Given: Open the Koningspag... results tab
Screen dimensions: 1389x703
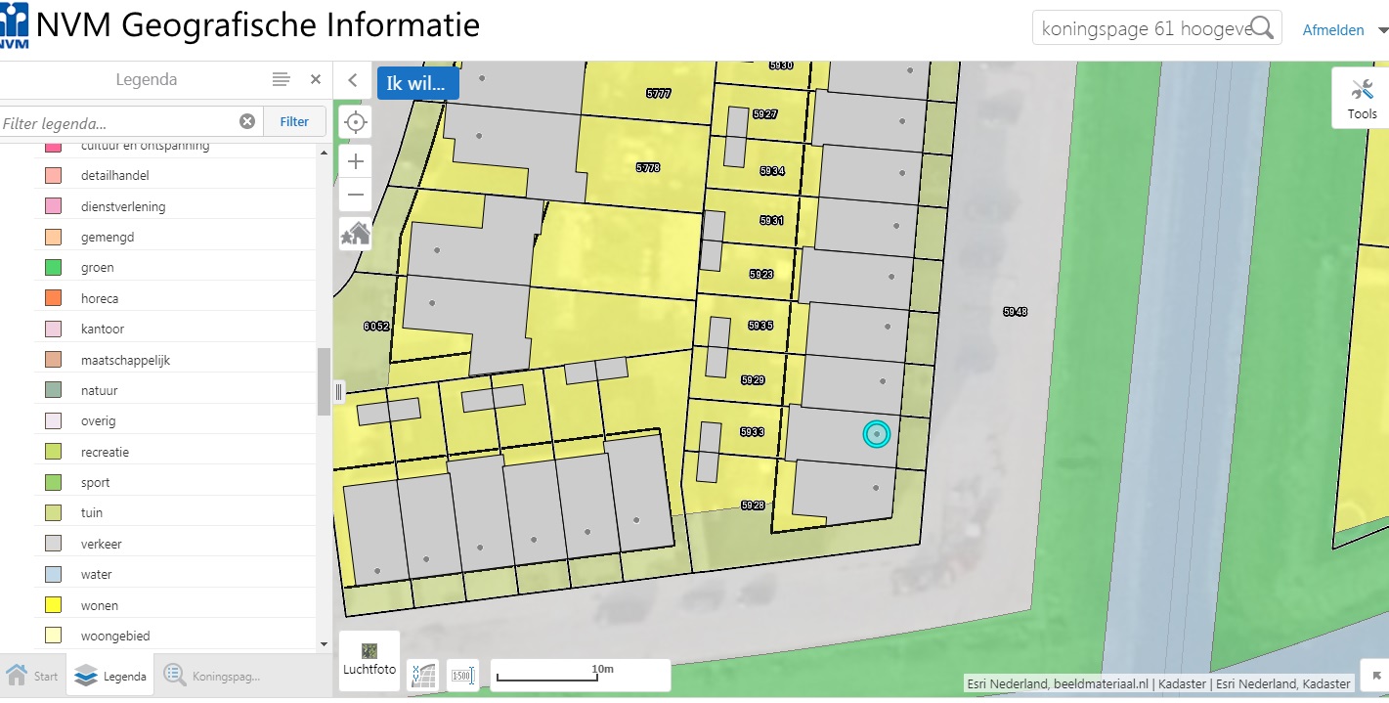Looking at the screenshot, I should pos(212,676).
